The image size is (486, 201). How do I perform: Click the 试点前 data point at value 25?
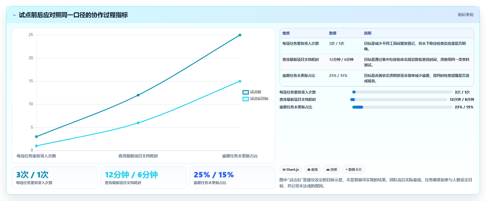(x=240, y=35)
